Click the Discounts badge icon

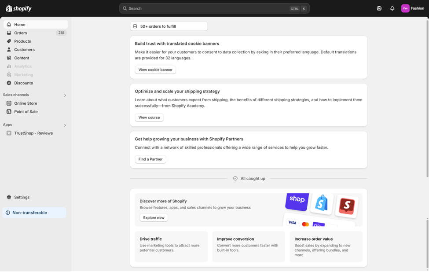pos(9,83)
